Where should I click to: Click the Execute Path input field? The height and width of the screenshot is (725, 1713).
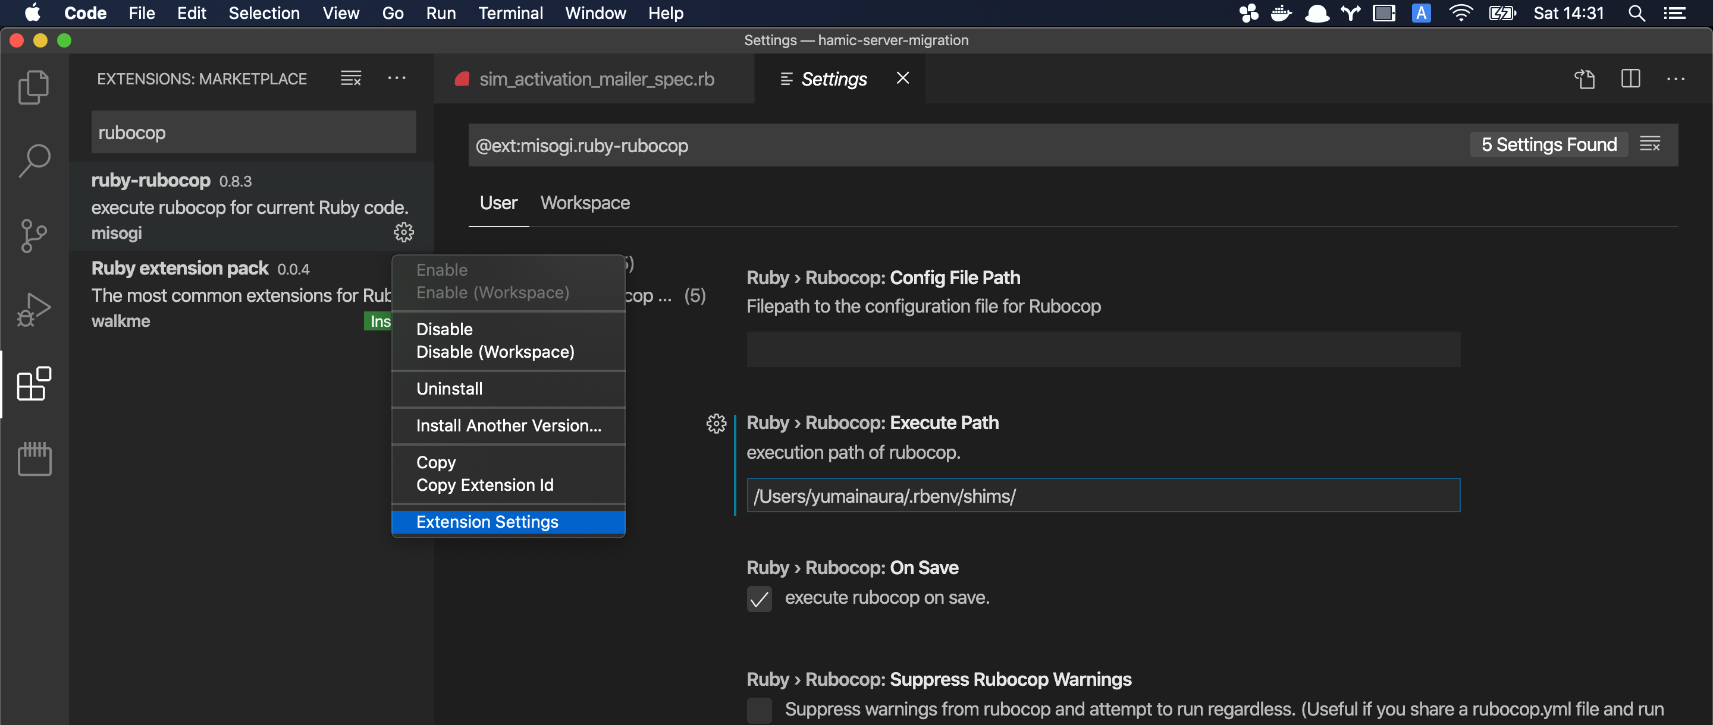point(1103,496)
